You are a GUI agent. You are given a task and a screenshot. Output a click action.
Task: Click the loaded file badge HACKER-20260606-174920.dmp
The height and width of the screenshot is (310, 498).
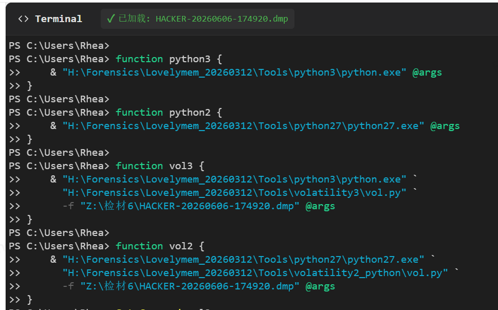197,19
